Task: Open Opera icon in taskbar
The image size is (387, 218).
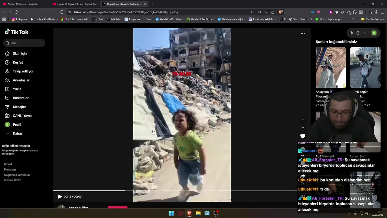Action: coord(180,213)
